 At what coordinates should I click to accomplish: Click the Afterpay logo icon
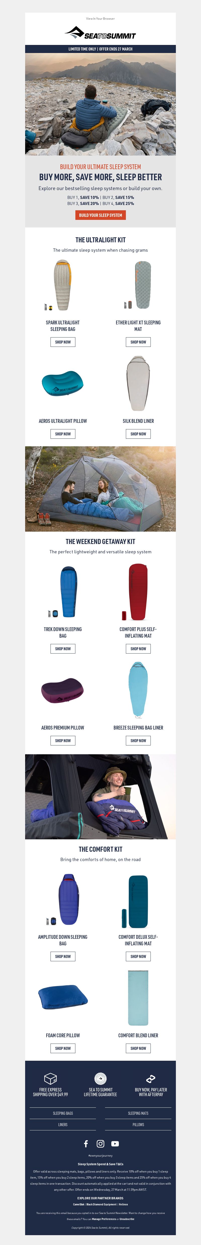pos(150,1078)
